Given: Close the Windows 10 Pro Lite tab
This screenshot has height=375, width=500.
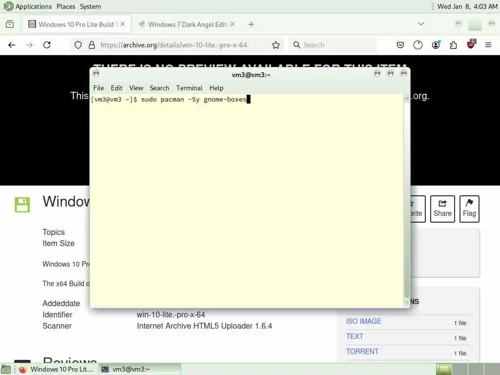Looking at the screenshot, I should tap(123, 24).
